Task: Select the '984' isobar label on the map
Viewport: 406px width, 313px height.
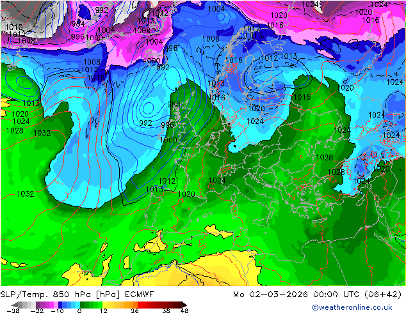Action: (x=78, y=24)
